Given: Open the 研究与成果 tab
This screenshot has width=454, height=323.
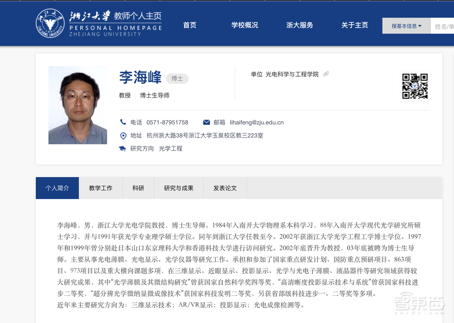Looking at the screenshot, I should [178, 188].
